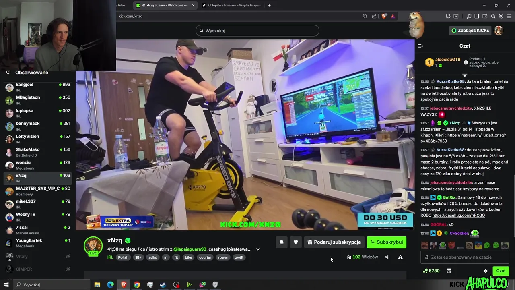Open the music note media control icon

pyautogui.click(x=469, y=16)
